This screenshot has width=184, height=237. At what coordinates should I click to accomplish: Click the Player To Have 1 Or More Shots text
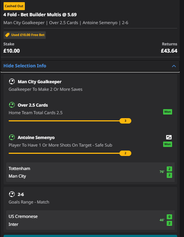pyautogui.click(x=60, y=145)
